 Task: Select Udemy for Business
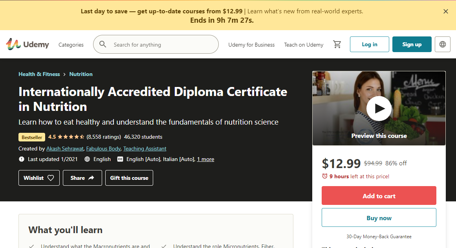[251, 45]
